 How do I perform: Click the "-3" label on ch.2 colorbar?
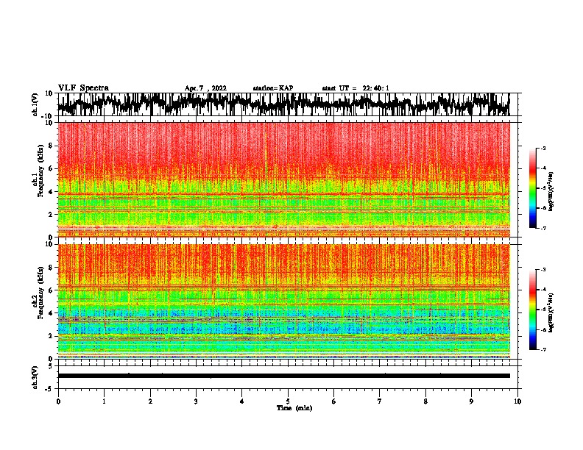click(x=543, y=270)
